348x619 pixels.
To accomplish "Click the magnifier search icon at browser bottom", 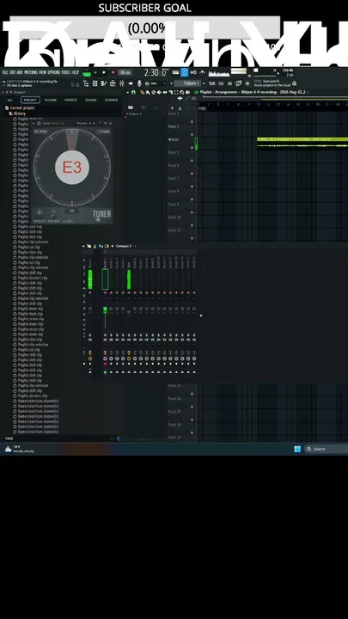I will coord(119,438).
